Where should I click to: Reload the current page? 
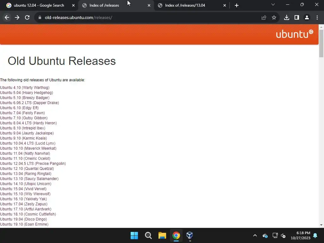point(27,18)
